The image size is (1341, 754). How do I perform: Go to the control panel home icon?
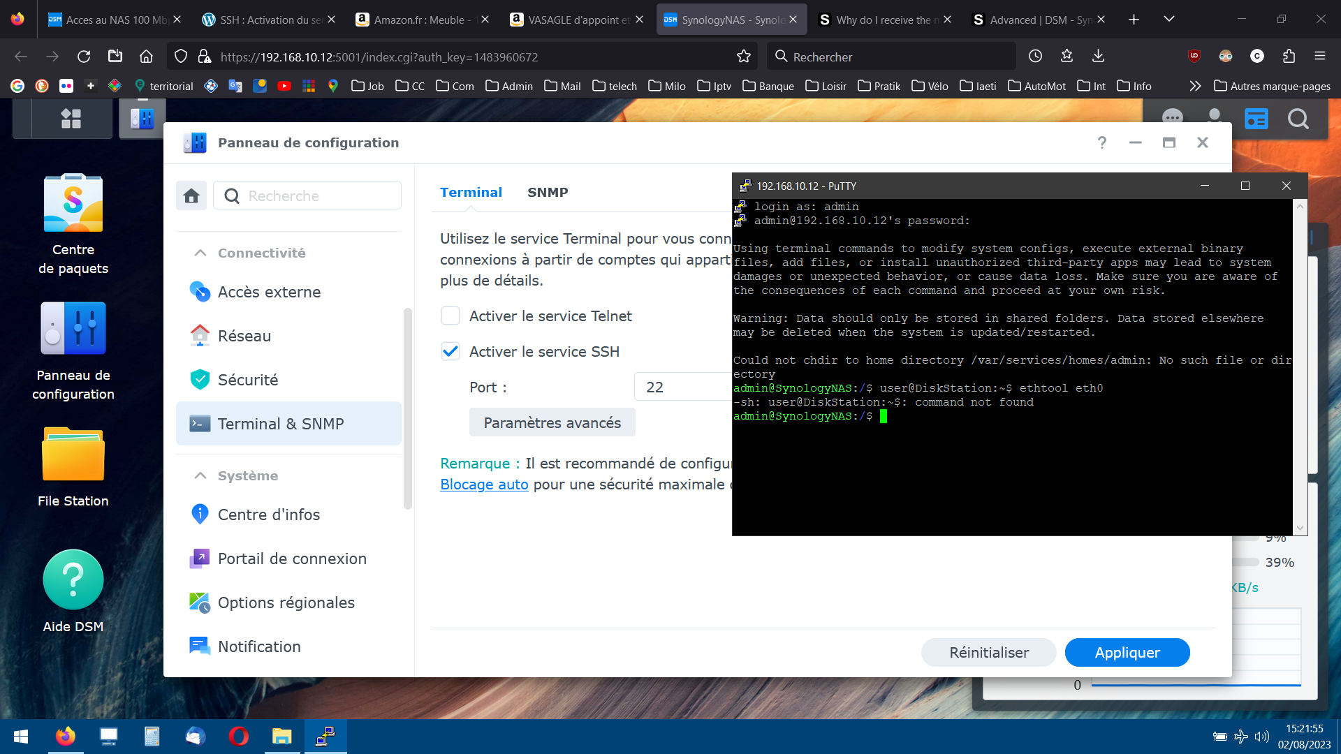[x=191, y=196]
